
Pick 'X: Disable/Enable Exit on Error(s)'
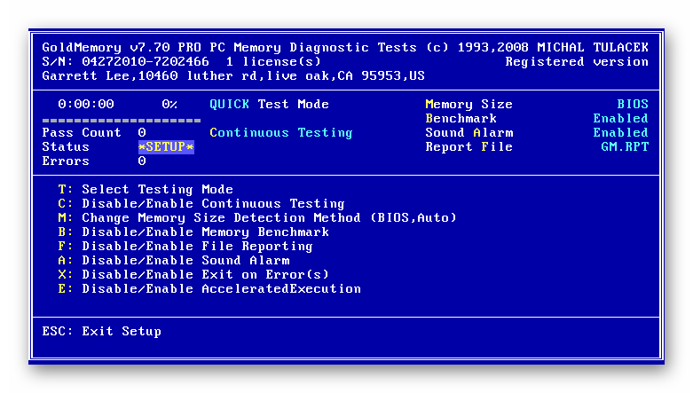193,274
